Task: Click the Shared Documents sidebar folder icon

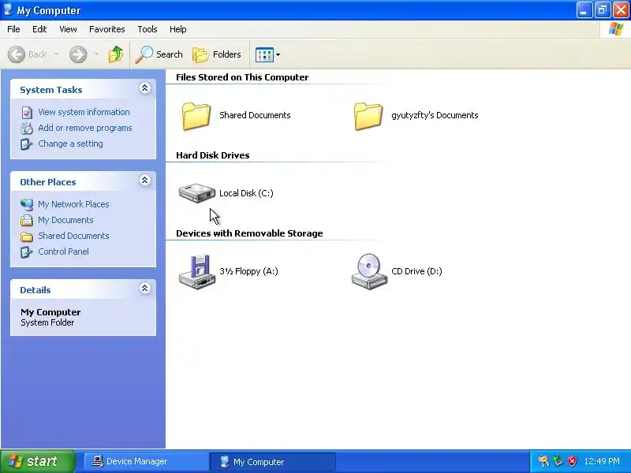Action: (x=27, y=236)
